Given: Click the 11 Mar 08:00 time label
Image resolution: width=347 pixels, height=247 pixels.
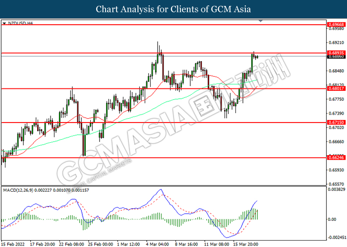Looking at the screenshot, I should pyautogui.click(x=216, y=244).
